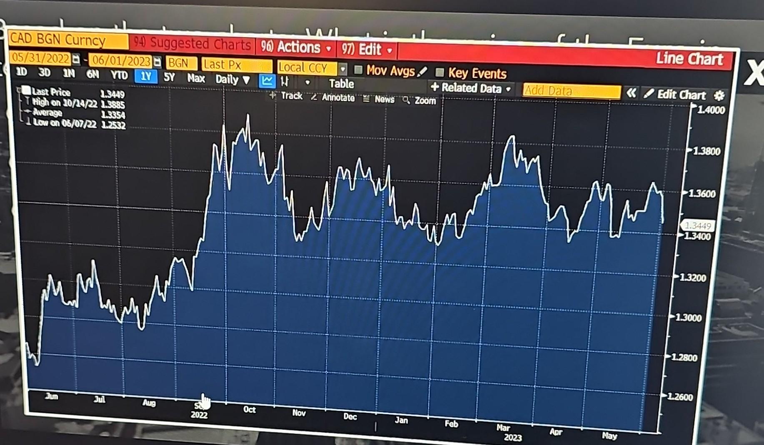
Task: Open the Daily periodicity dropdown
Action: tap(233, 79)
